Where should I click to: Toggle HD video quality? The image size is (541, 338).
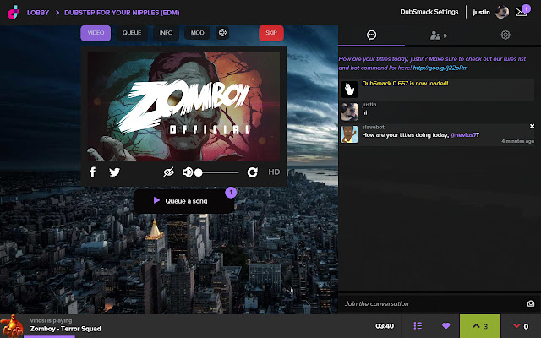[274, 172]
